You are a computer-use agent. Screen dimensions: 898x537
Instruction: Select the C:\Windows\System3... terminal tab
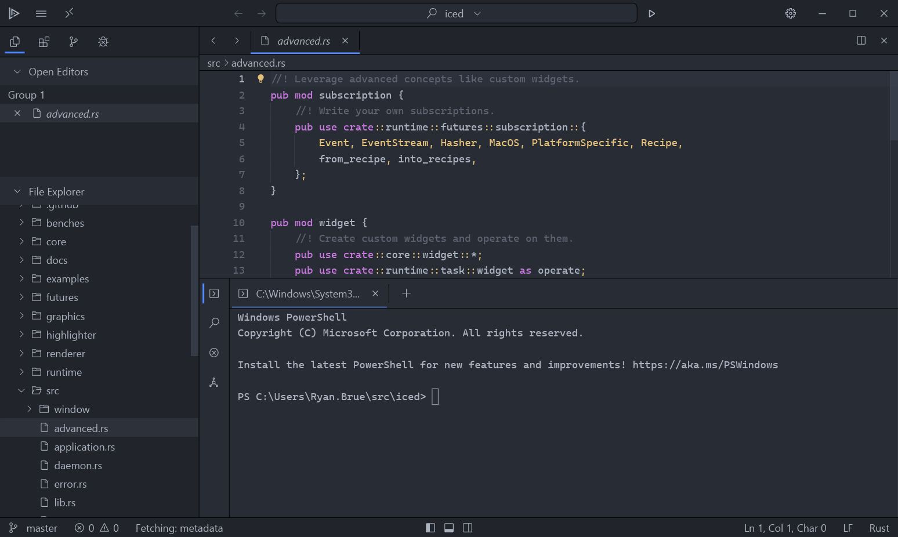[309, 293]
